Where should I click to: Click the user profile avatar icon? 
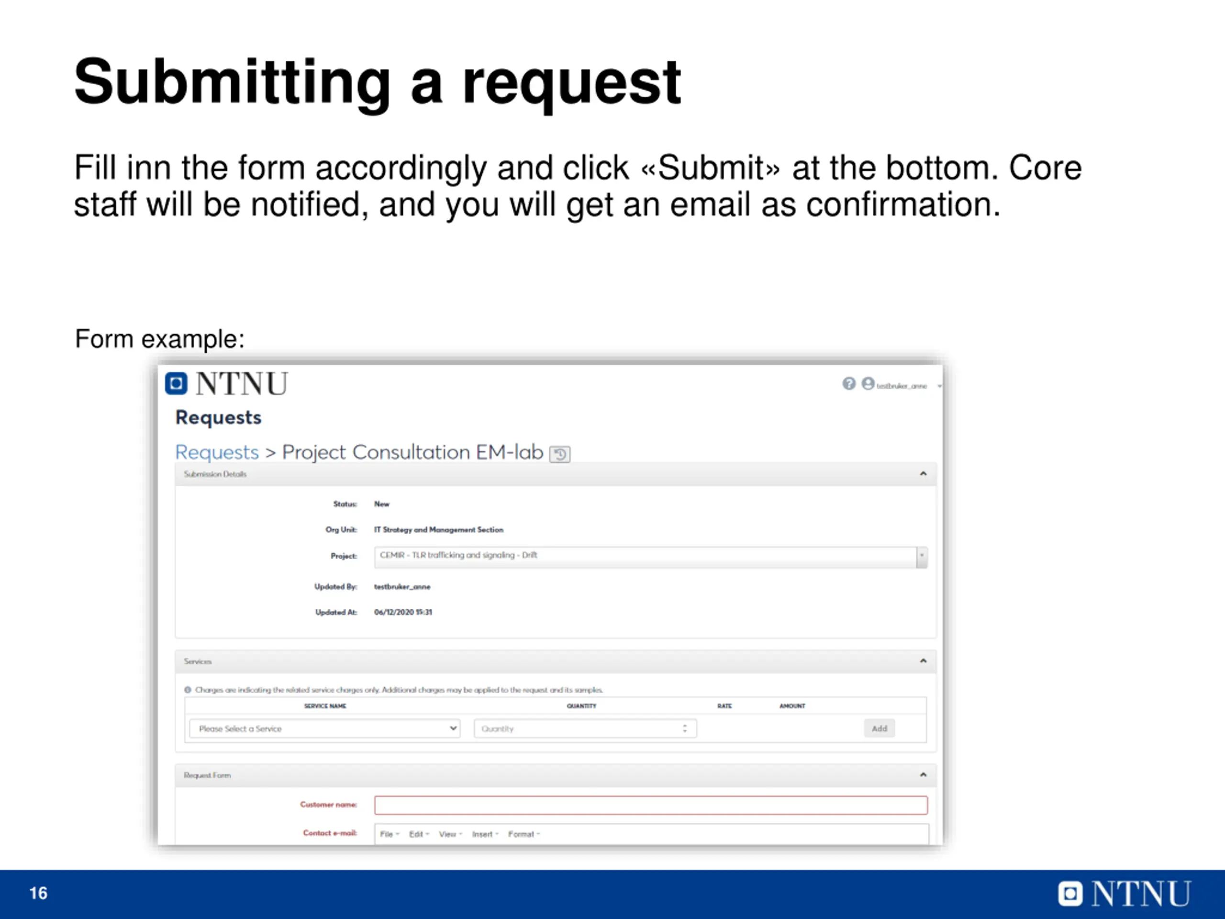[x=868, y=384]
